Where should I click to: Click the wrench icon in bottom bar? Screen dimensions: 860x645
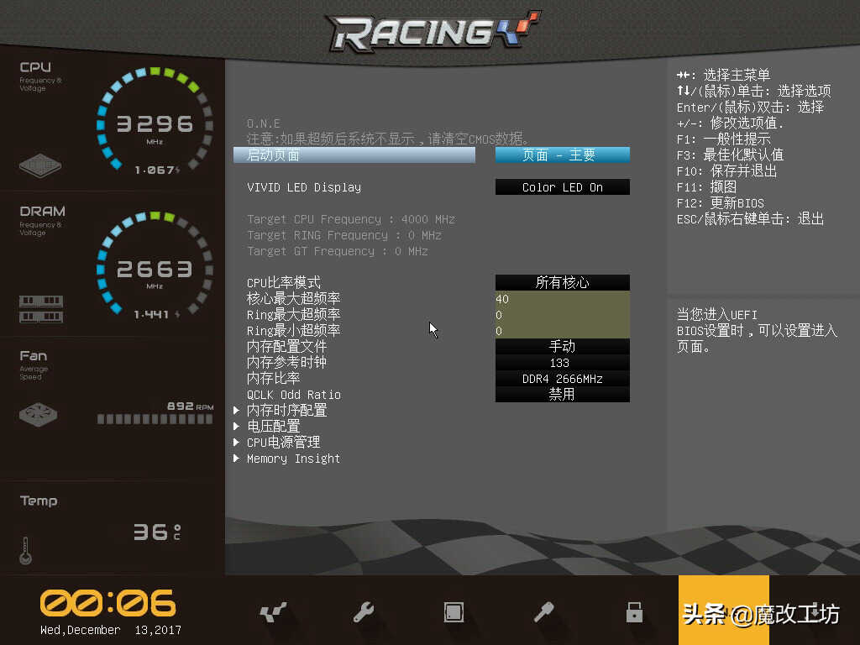pyautogui.click(x=364, y=613)
